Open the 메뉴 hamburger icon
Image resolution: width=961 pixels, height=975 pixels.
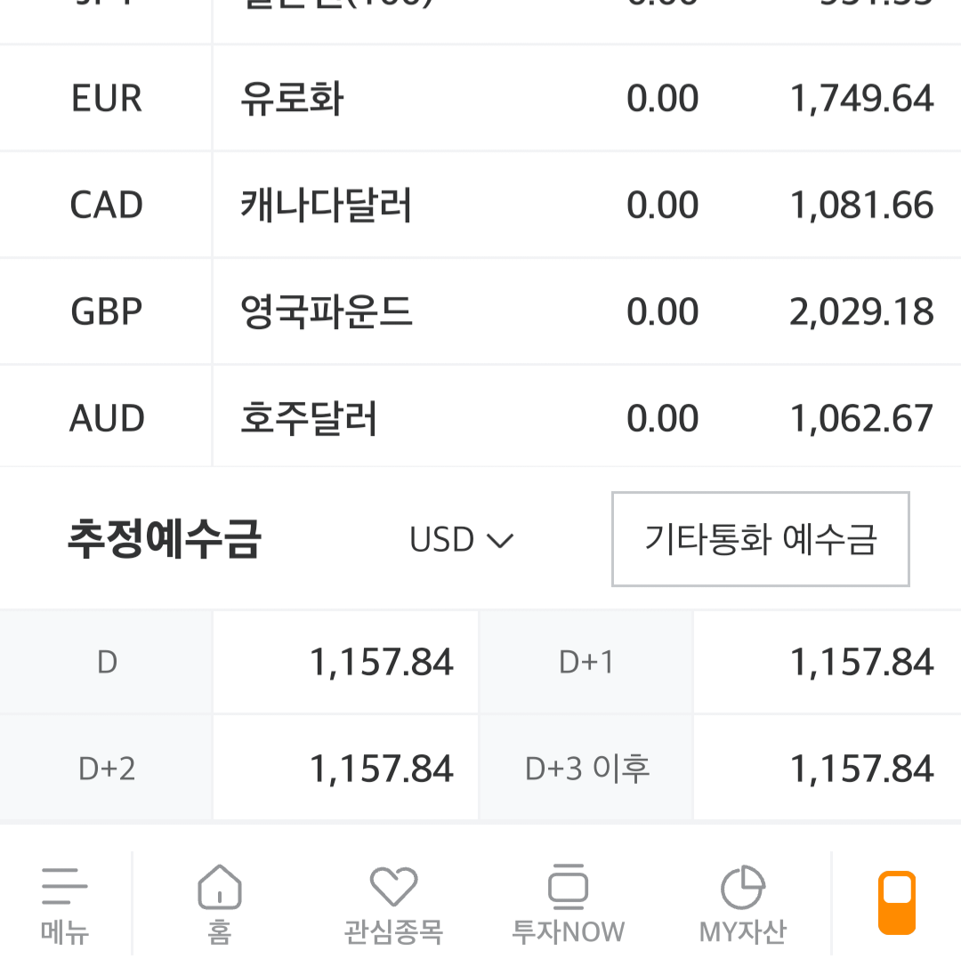coord(65,886)
